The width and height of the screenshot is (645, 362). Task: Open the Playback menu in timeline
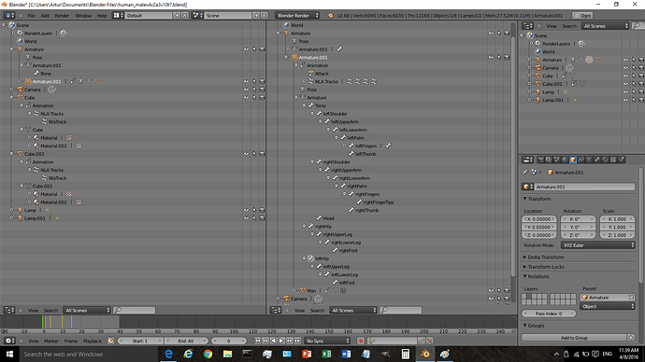pyautogui.click(x=93, y=341)
